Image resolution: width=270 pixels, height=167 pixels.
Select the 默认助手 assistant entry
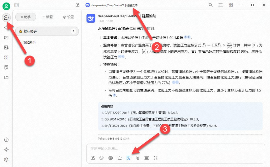click(47, 31)
